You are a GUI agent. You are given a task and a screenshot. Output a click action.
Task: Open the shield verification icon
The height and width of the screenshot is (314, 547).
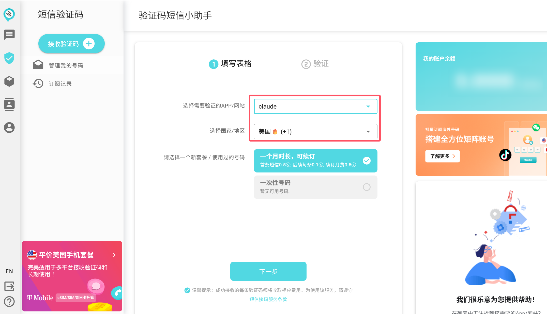tap(9, 58)
